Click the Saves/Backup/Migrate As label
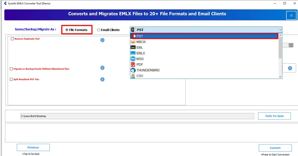The height and width of the screenshot is (156, 298). [x=35, y=29]
